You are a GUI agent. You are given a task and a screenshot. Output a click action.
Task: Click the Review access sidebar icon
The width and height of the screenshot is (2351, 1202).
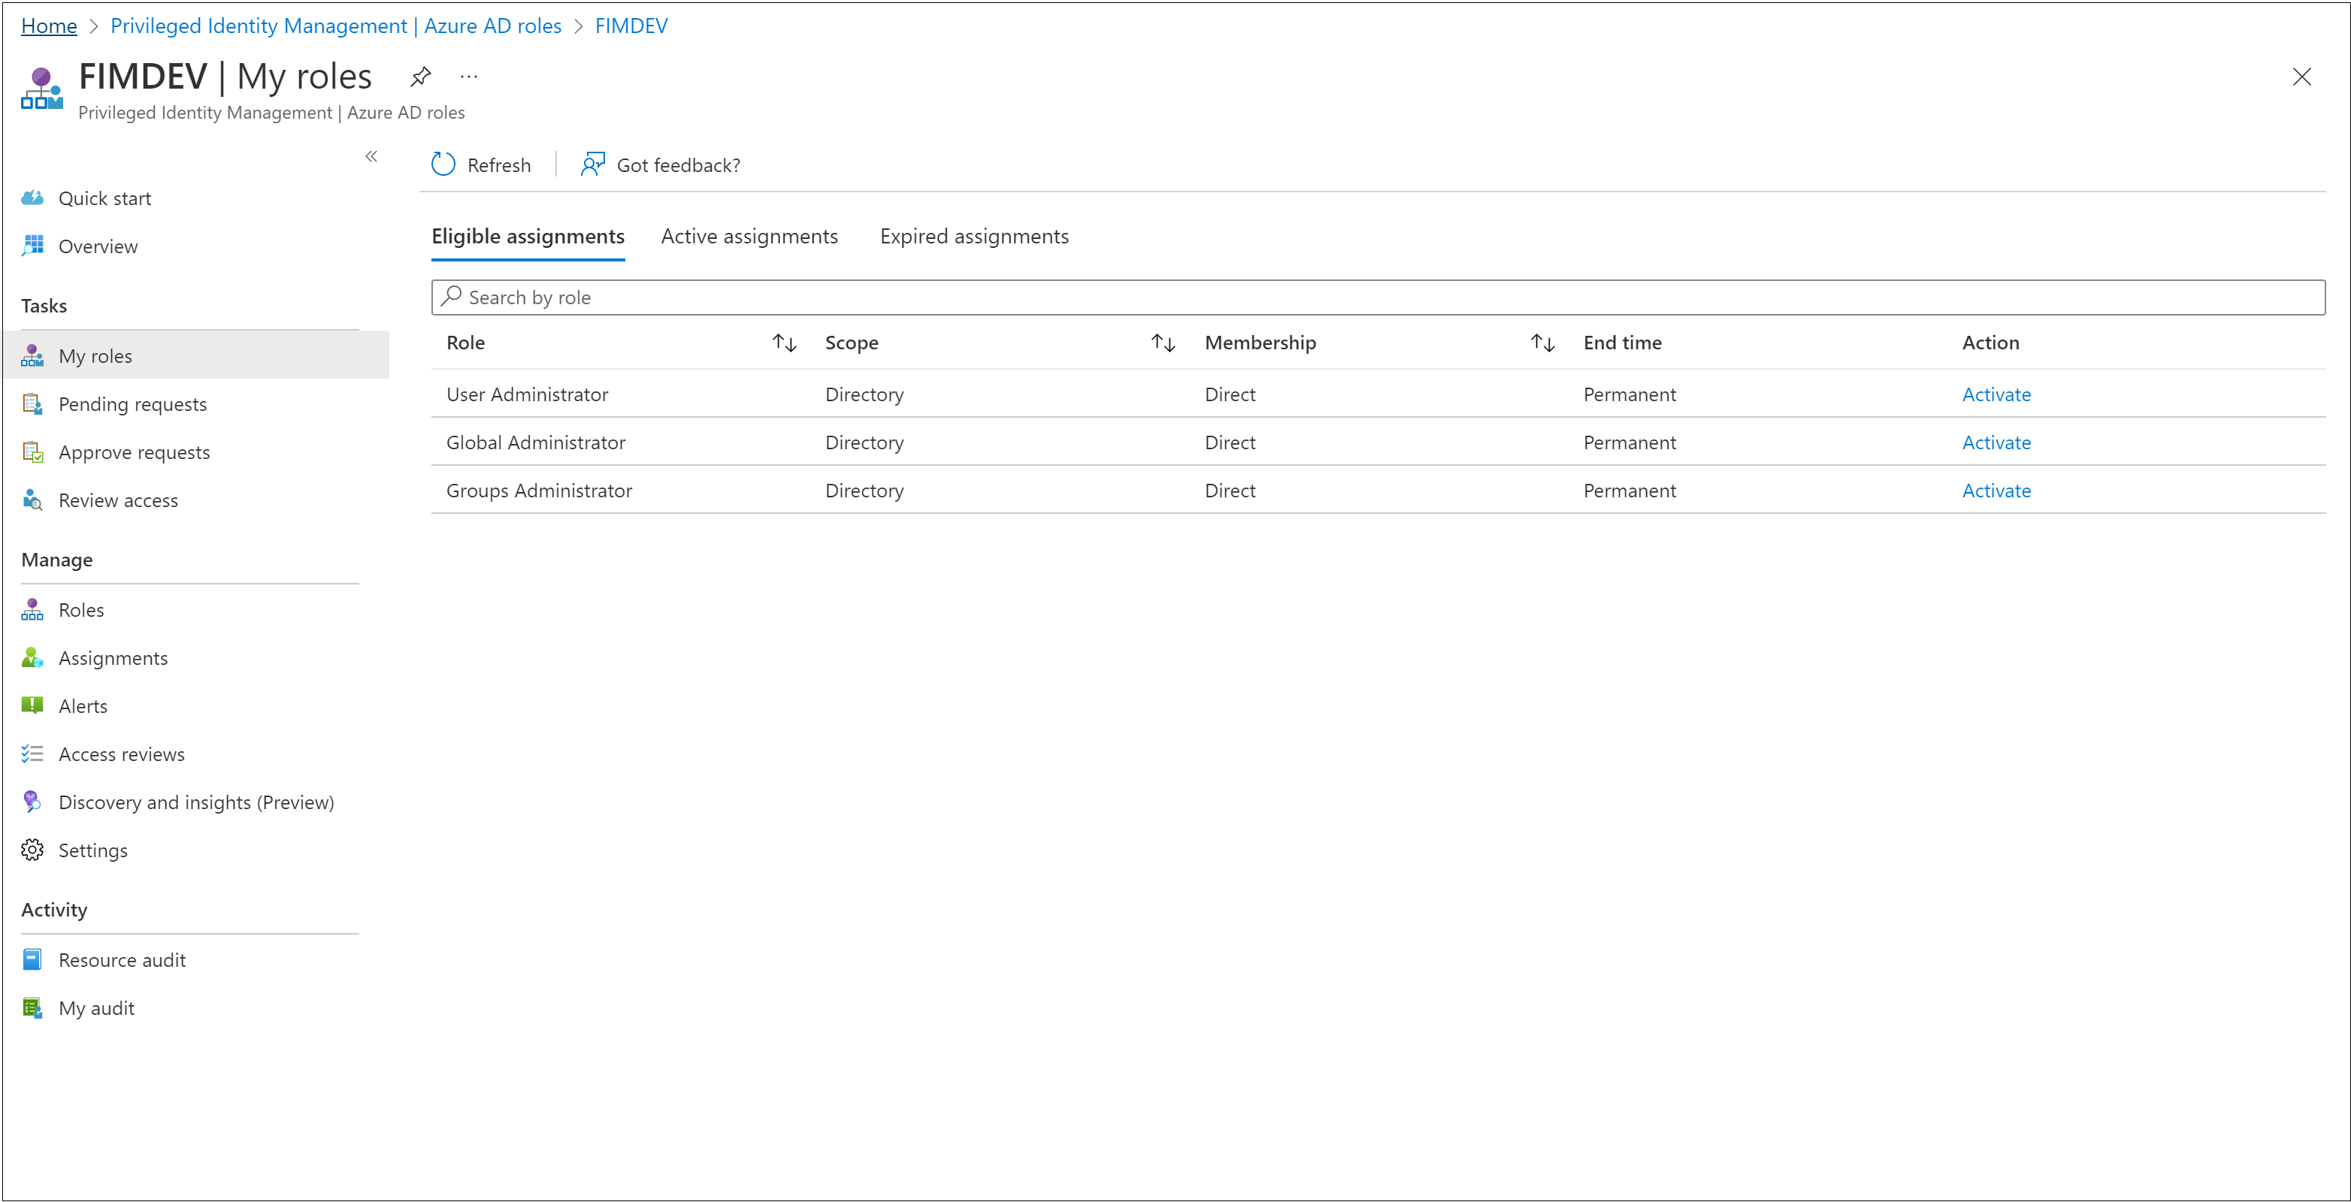(34, 500)
